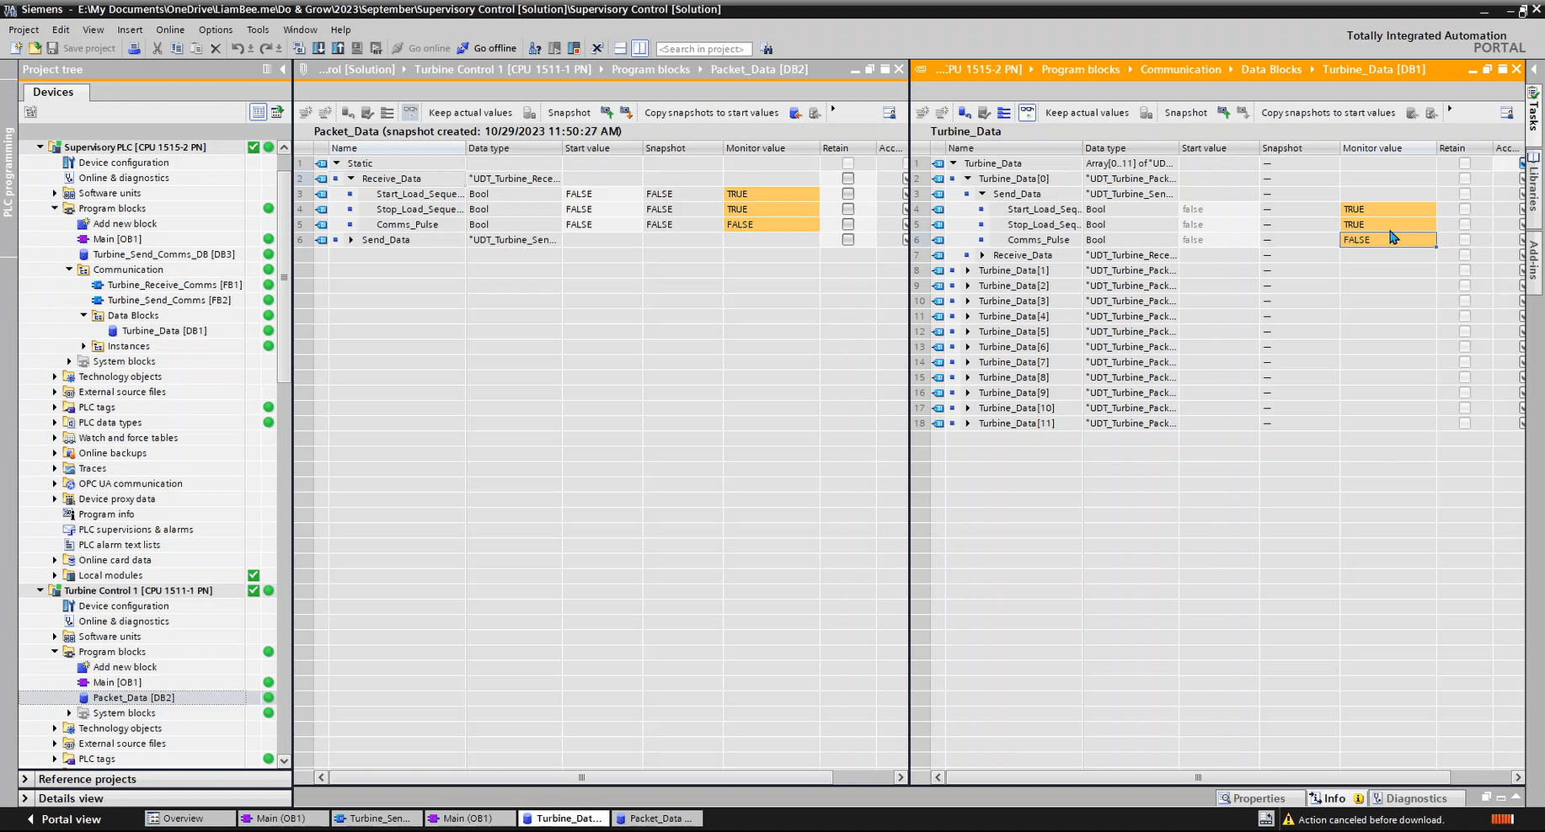Click the Search in project field
This screenshot has width=1545, height=832.
tap(703, 49)
